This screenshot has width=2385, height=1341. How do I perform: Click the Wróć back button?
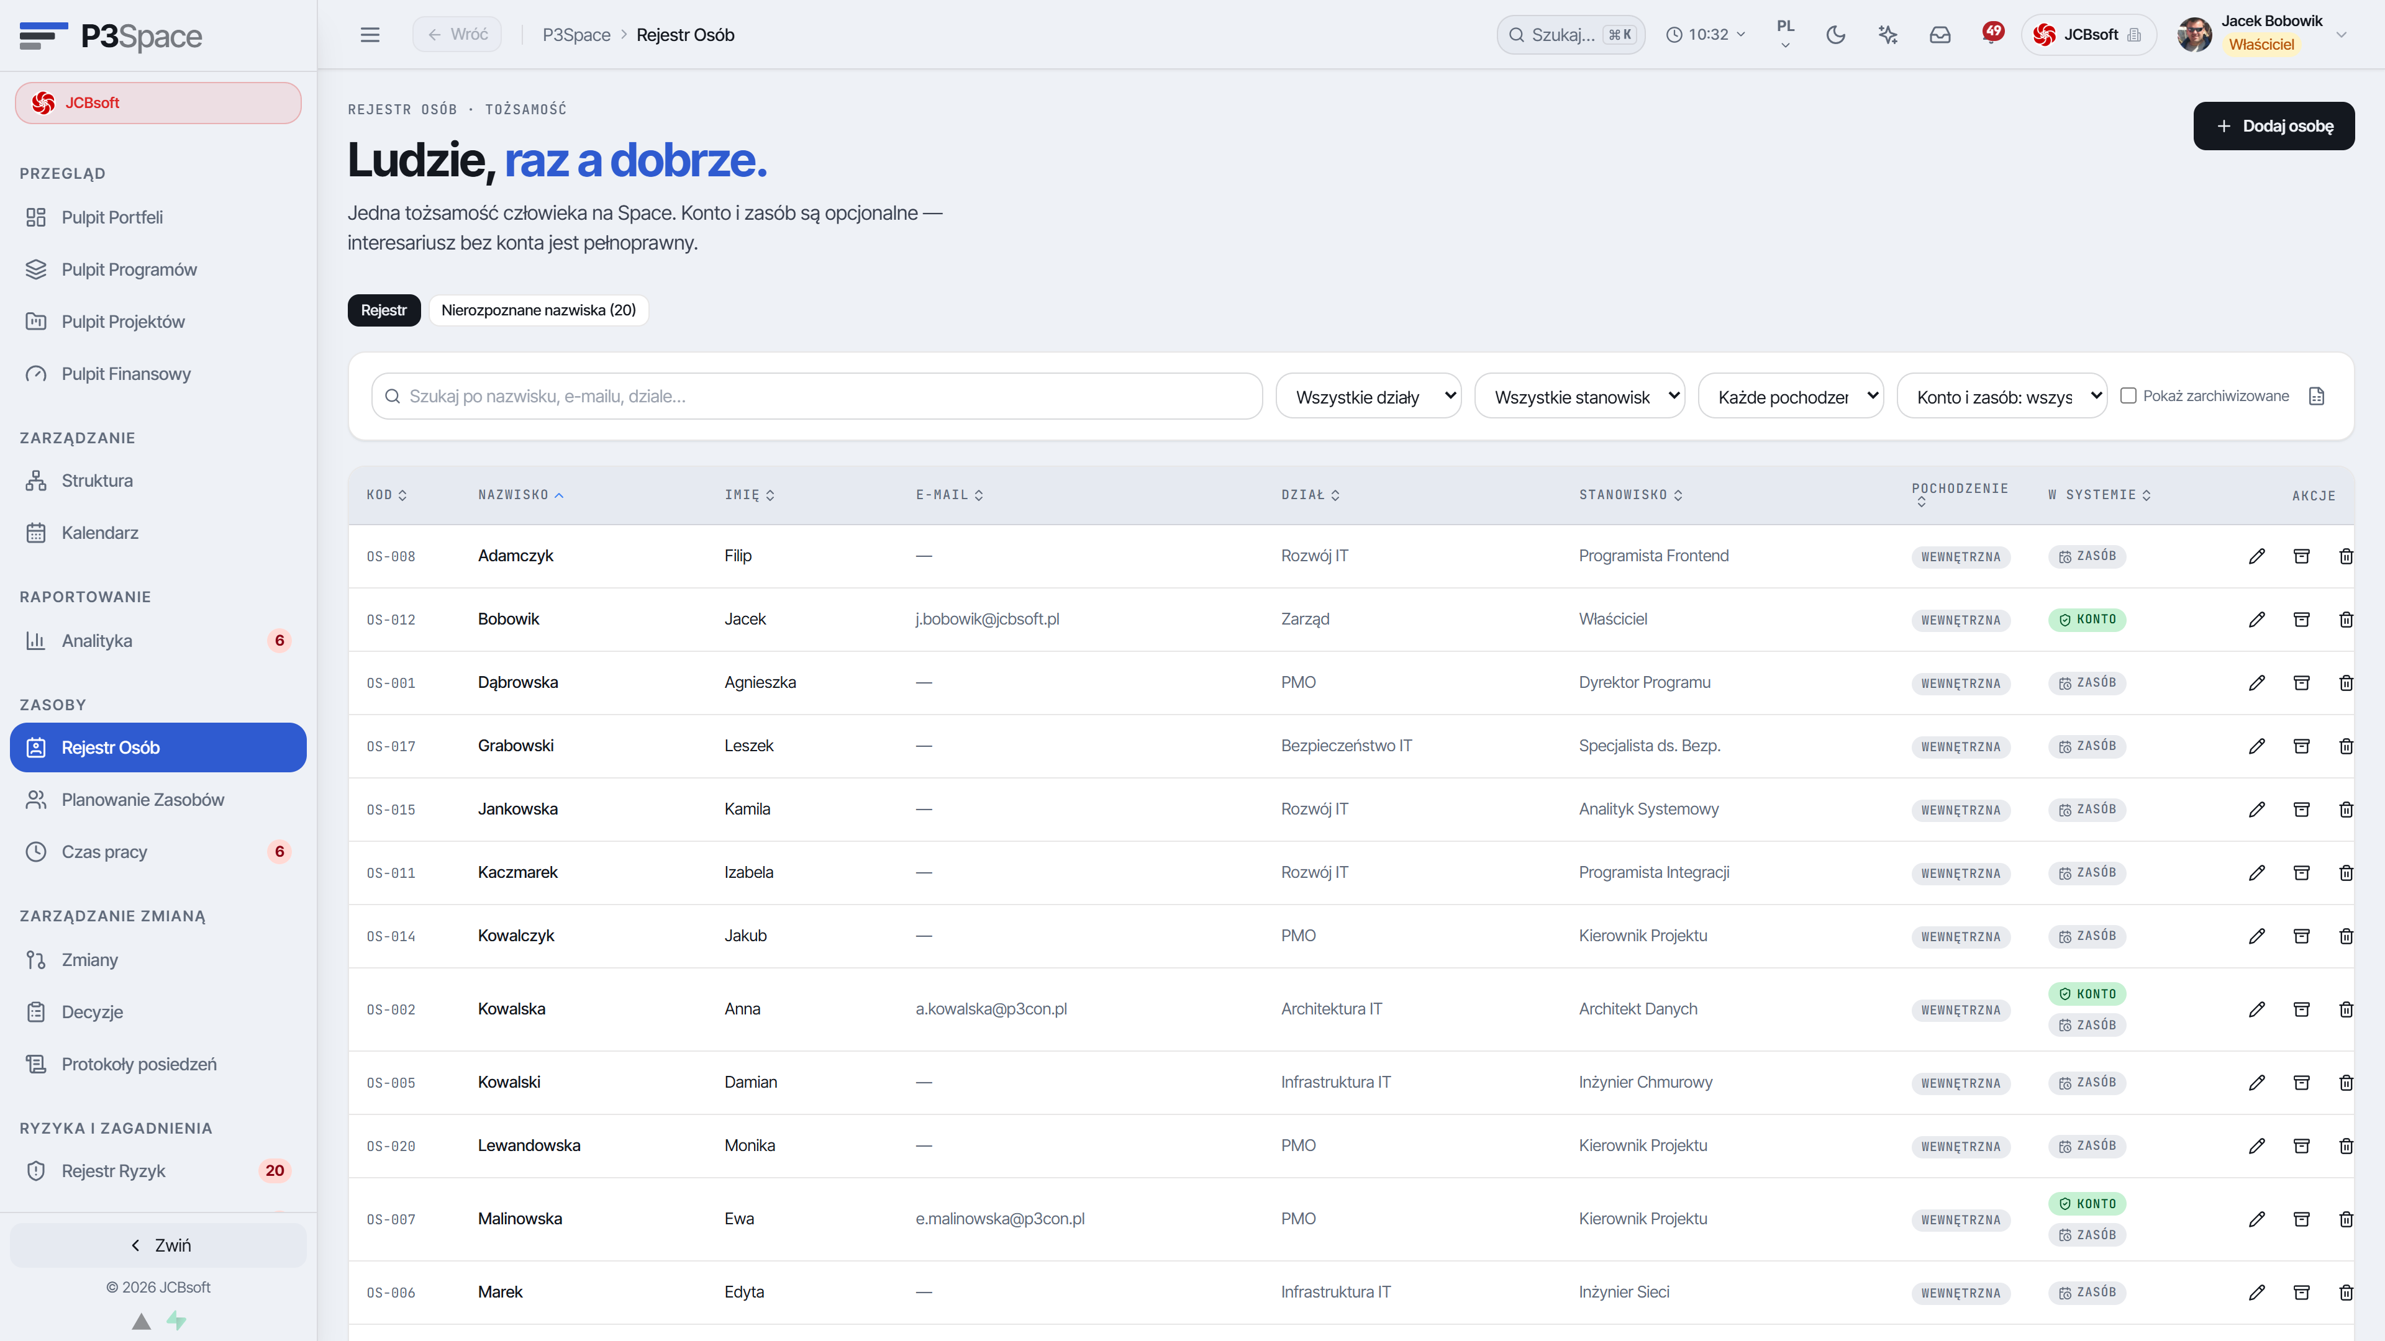(x=457, y=34)
